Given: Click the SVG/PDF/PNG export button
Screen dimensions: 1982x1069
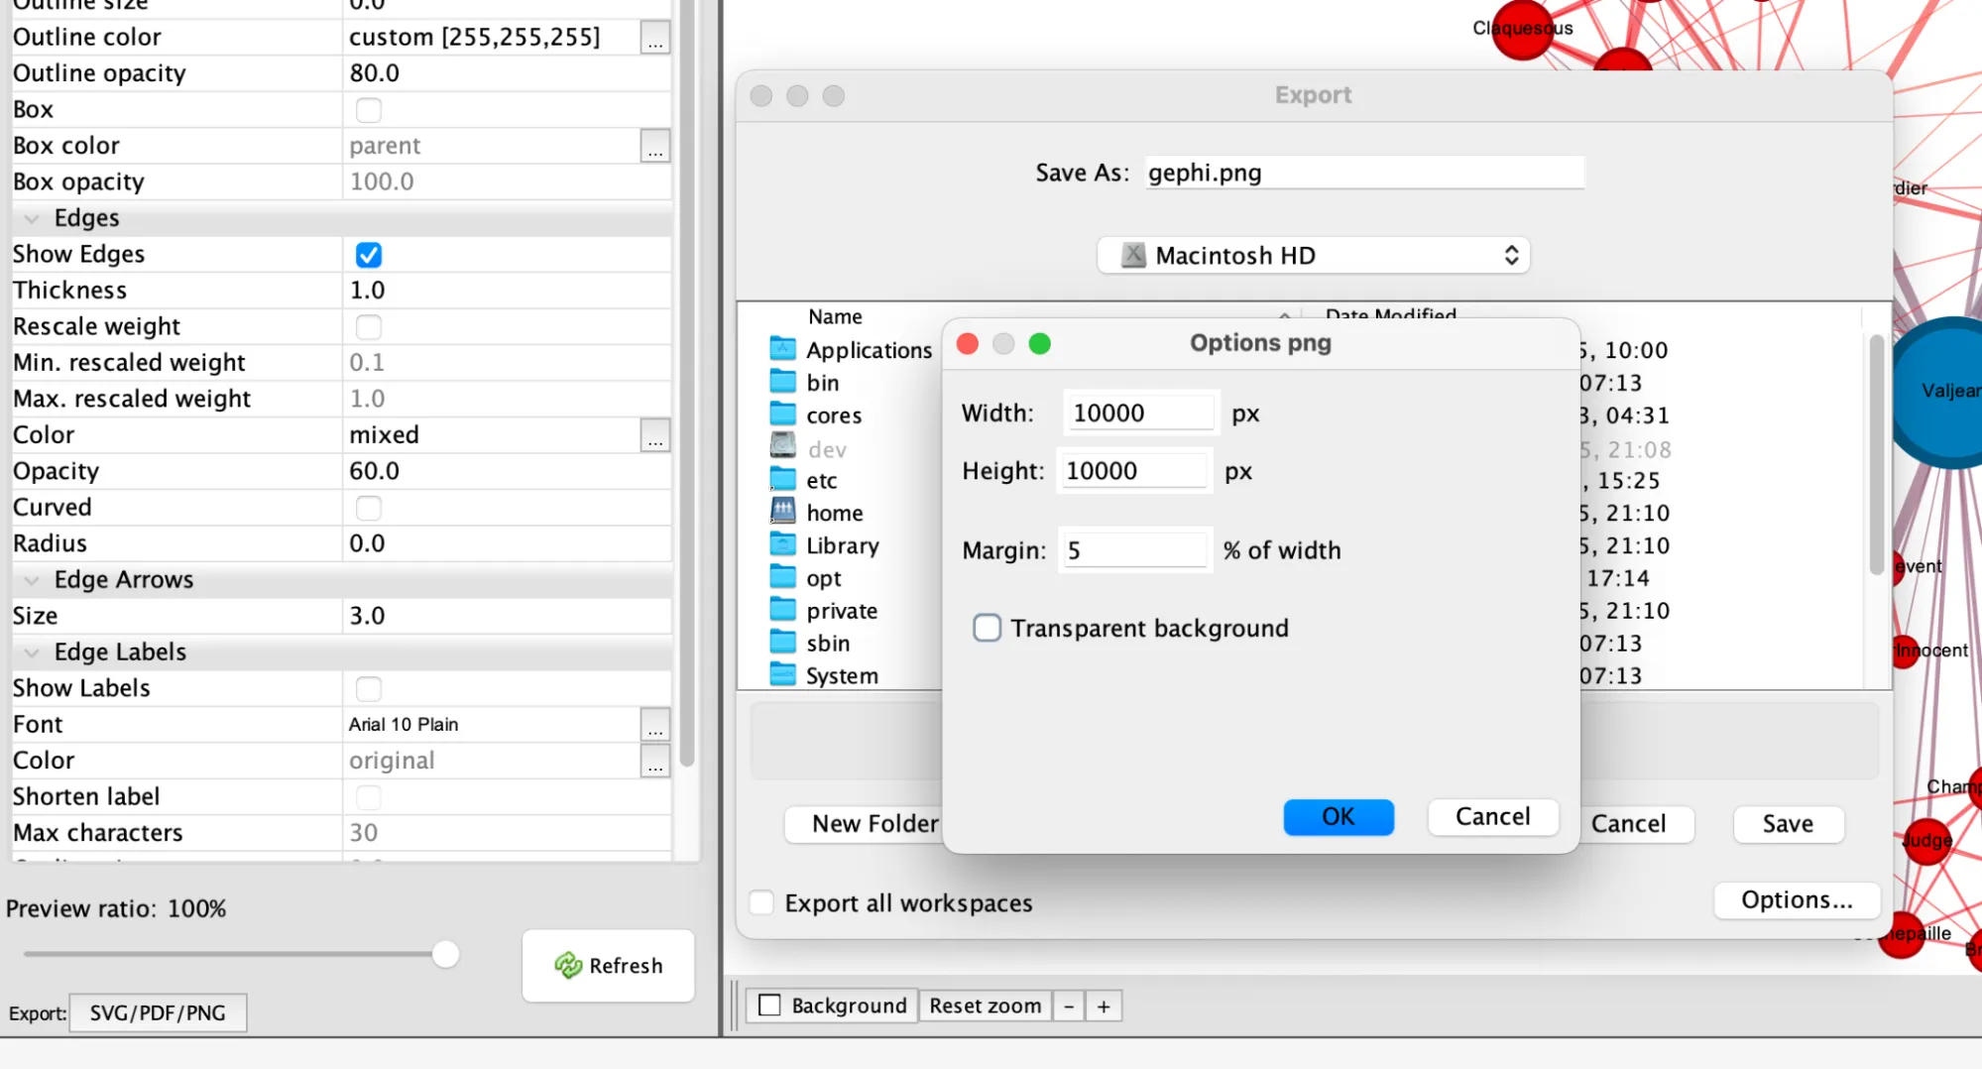Looking at the screenshot, I should [x=158, y=1012].
